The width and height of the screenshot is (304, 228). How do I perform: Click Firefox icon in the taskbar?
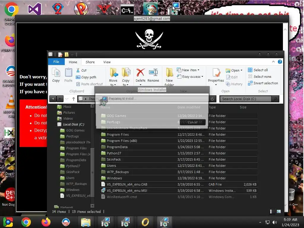pos(46,222)
